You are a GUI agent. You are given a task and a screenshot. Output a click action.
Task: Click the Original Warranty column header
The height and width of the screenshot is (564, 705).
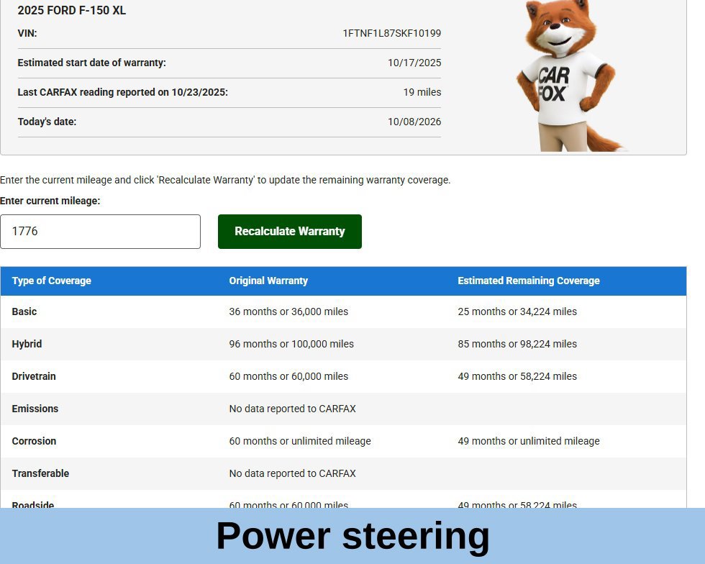(268, 281)
